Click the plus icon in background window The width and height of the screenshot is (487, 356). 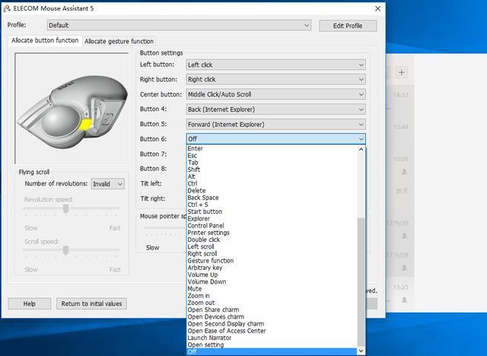[x=402, y=72]
